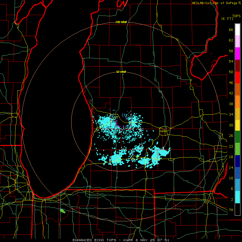Click the 'NEXLAB-College of DuPage' credit text
Screen dimensions: 242x242
pos(215,3)
